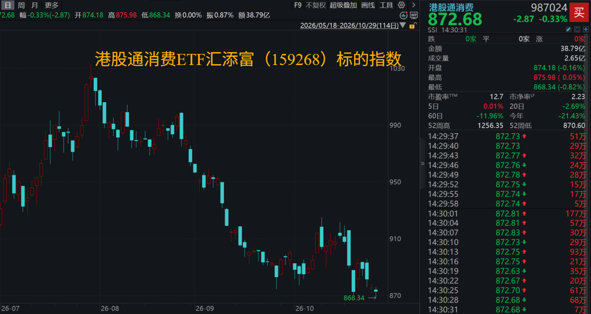Click the index code 987024
This screenshot has height=314, width=591.
point(548,8)
